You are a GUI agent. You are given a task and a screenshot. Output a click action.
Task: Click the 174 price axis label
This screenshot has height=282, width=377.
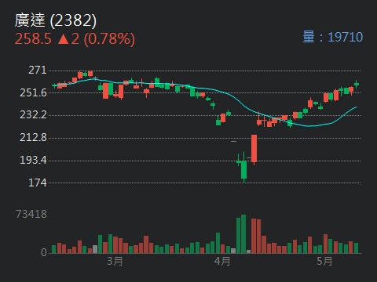pyautogui.click(x=38, y=183)
